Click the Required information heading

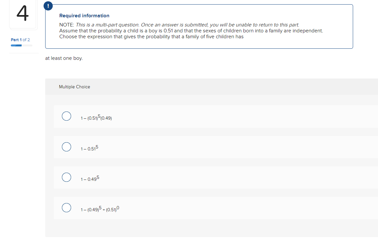84,15
